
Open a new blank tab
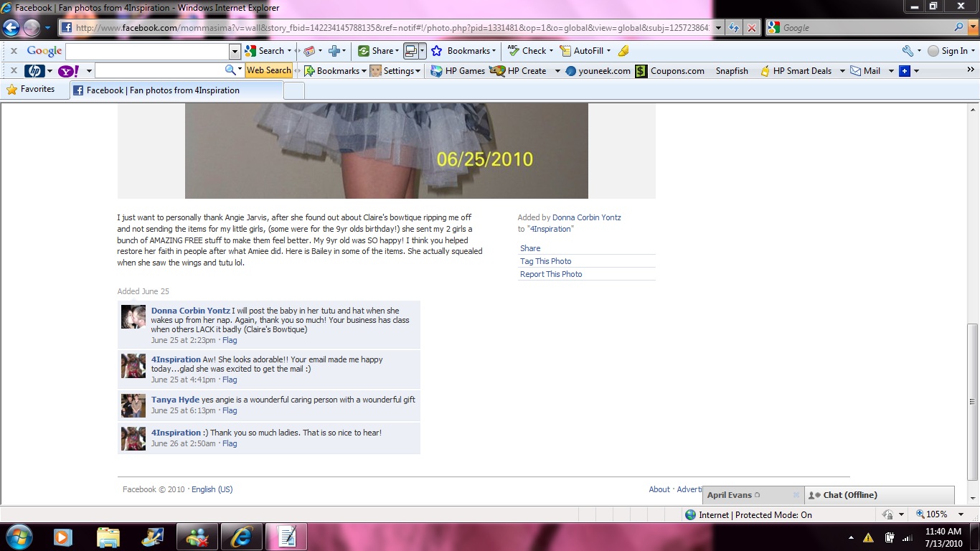pos(294,90)
